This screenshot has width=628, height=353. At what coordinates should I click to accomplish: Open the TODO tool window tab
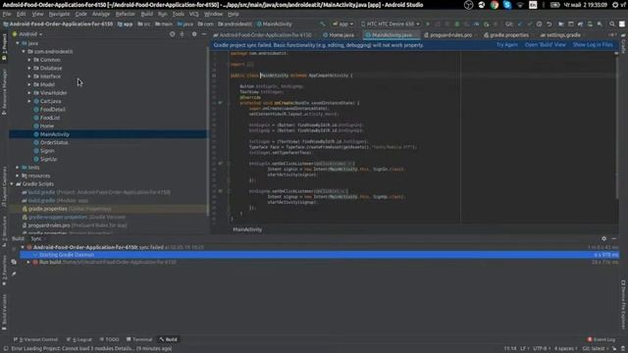pyautogui.click(x=109, y=339)
